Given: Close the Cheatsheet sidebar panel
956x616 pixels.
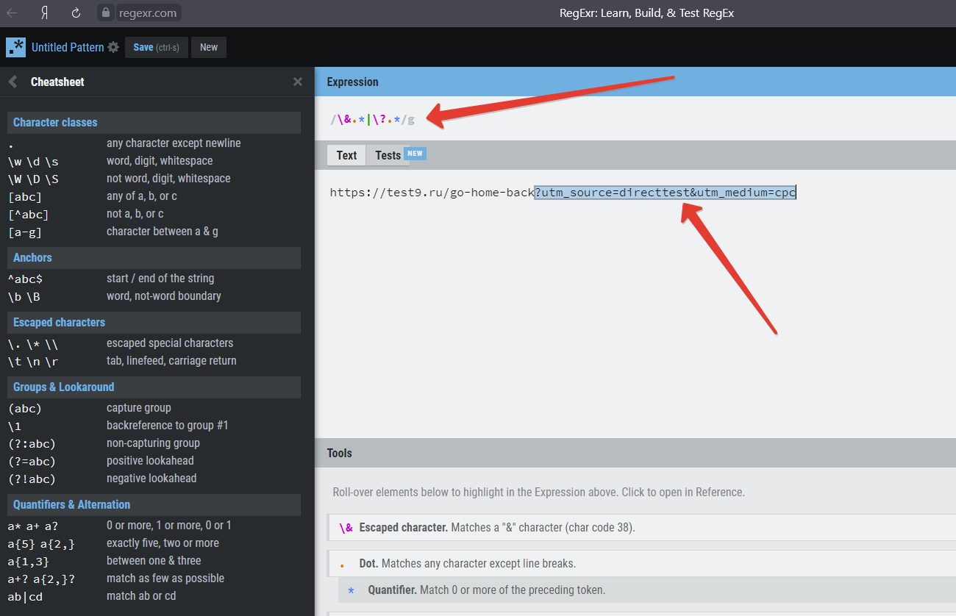Looking at the screenshot, I should 298,82.
